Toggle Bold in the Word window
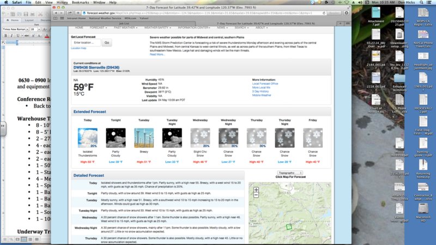Screen dimensions: 436x245 pyautogui.click(x=5, y=35)
